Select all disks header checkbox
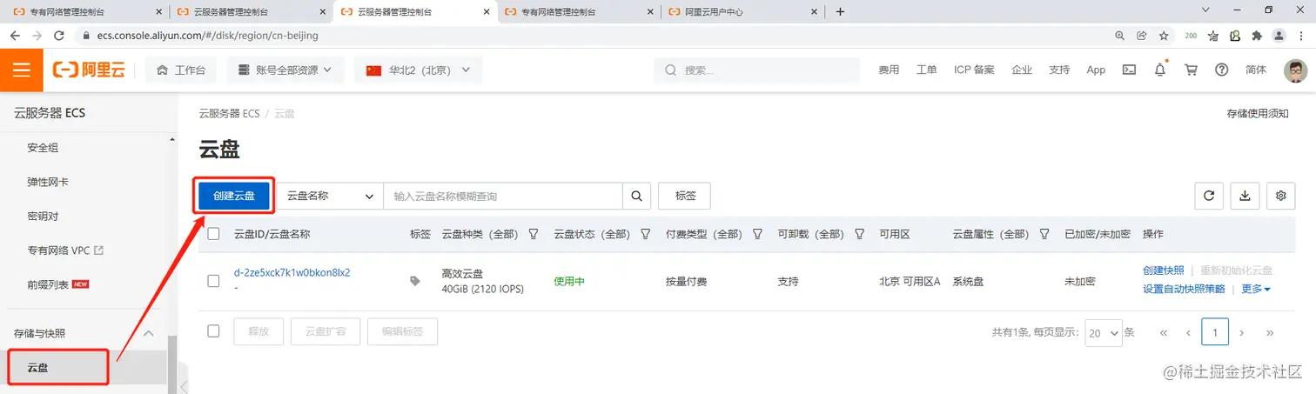The width and height of the screenshot is (1316, 394). tap(213, 234)
